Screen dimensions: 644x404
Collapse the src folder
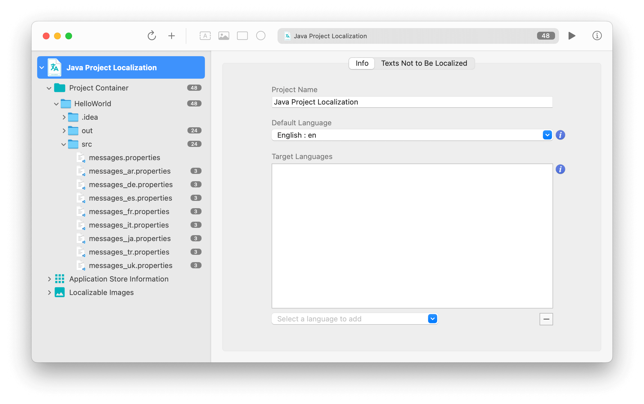[x=64, y=144]
